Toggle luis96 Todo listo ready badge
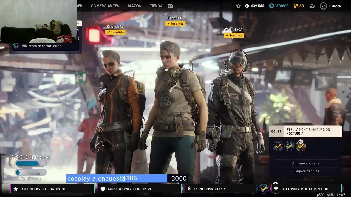 click(234, 36)
